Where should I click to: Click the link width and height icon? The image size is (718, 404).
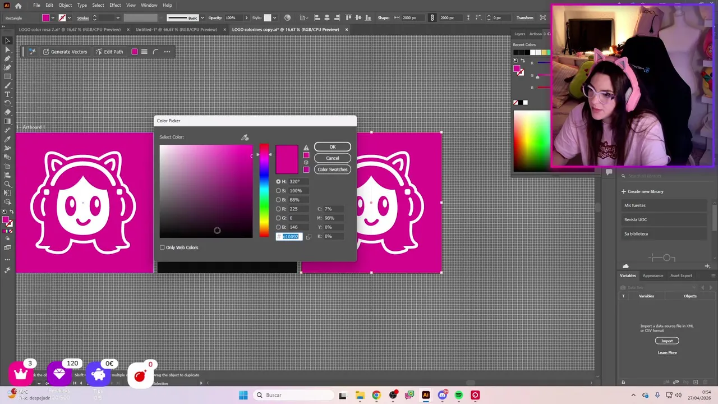(x=432, y=17)
